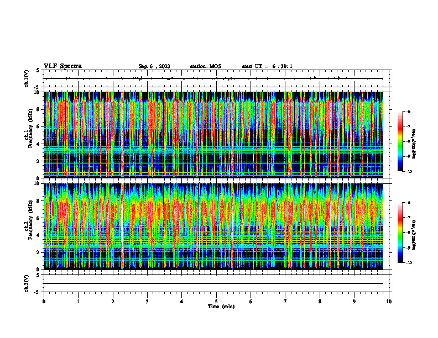Click the ch.1 voltage waveform trace panel
Image resolution: width=438 pixels, height=338 pixels.
coord(216,78)
